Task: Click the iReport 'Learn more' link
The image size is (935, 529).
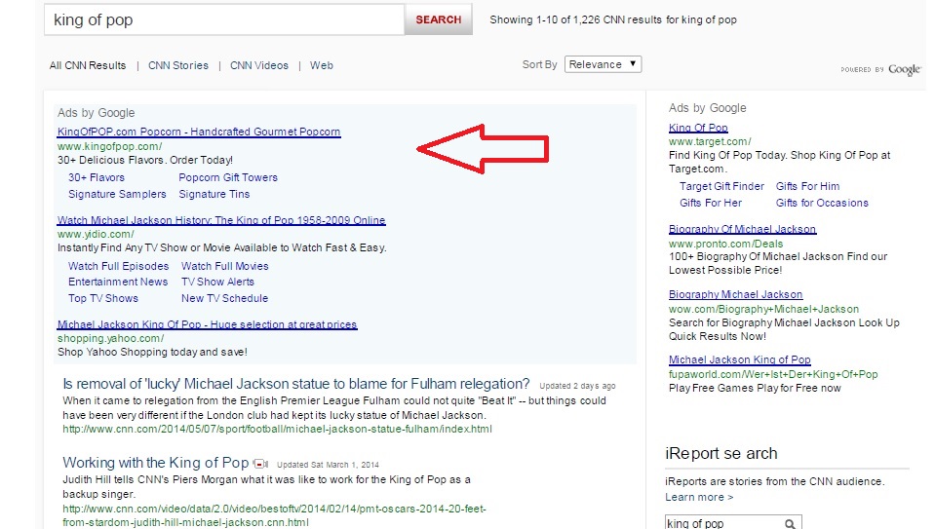Action: [x=699, y=497]
